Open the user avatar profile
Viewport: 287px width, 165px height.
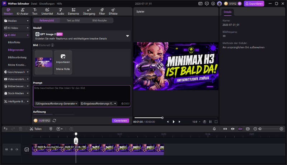pyautogui.click(x=219, y=4)
